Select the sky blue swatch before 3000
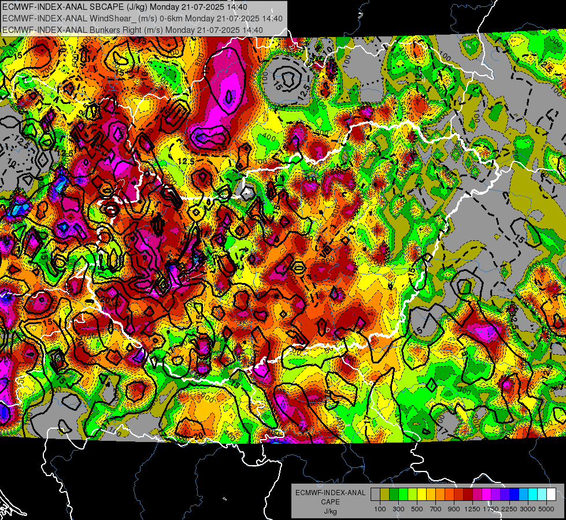This screenshot has width=566, height=520. coord(524,495)
